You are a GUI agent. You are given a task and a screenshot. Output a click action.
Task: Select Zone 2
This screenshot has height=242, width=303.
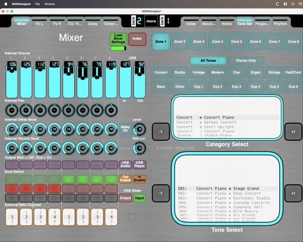[x=180, y=42]
